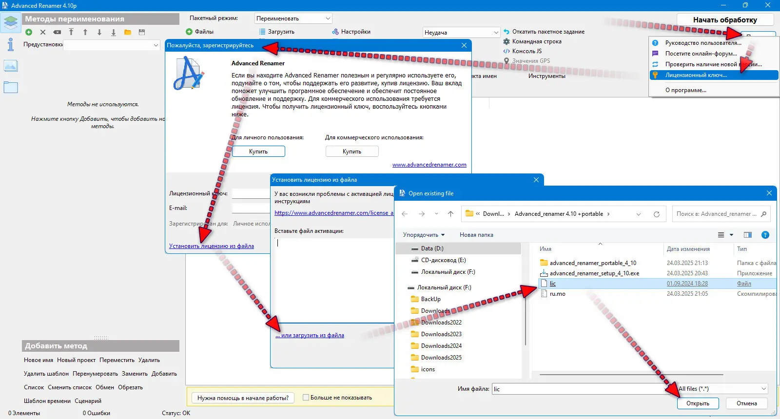Image resolution: width=780 pixels, height=419 pixels.
Task: Choose Посетите онлайн-форум from menu
Action: tap(714, 54)
